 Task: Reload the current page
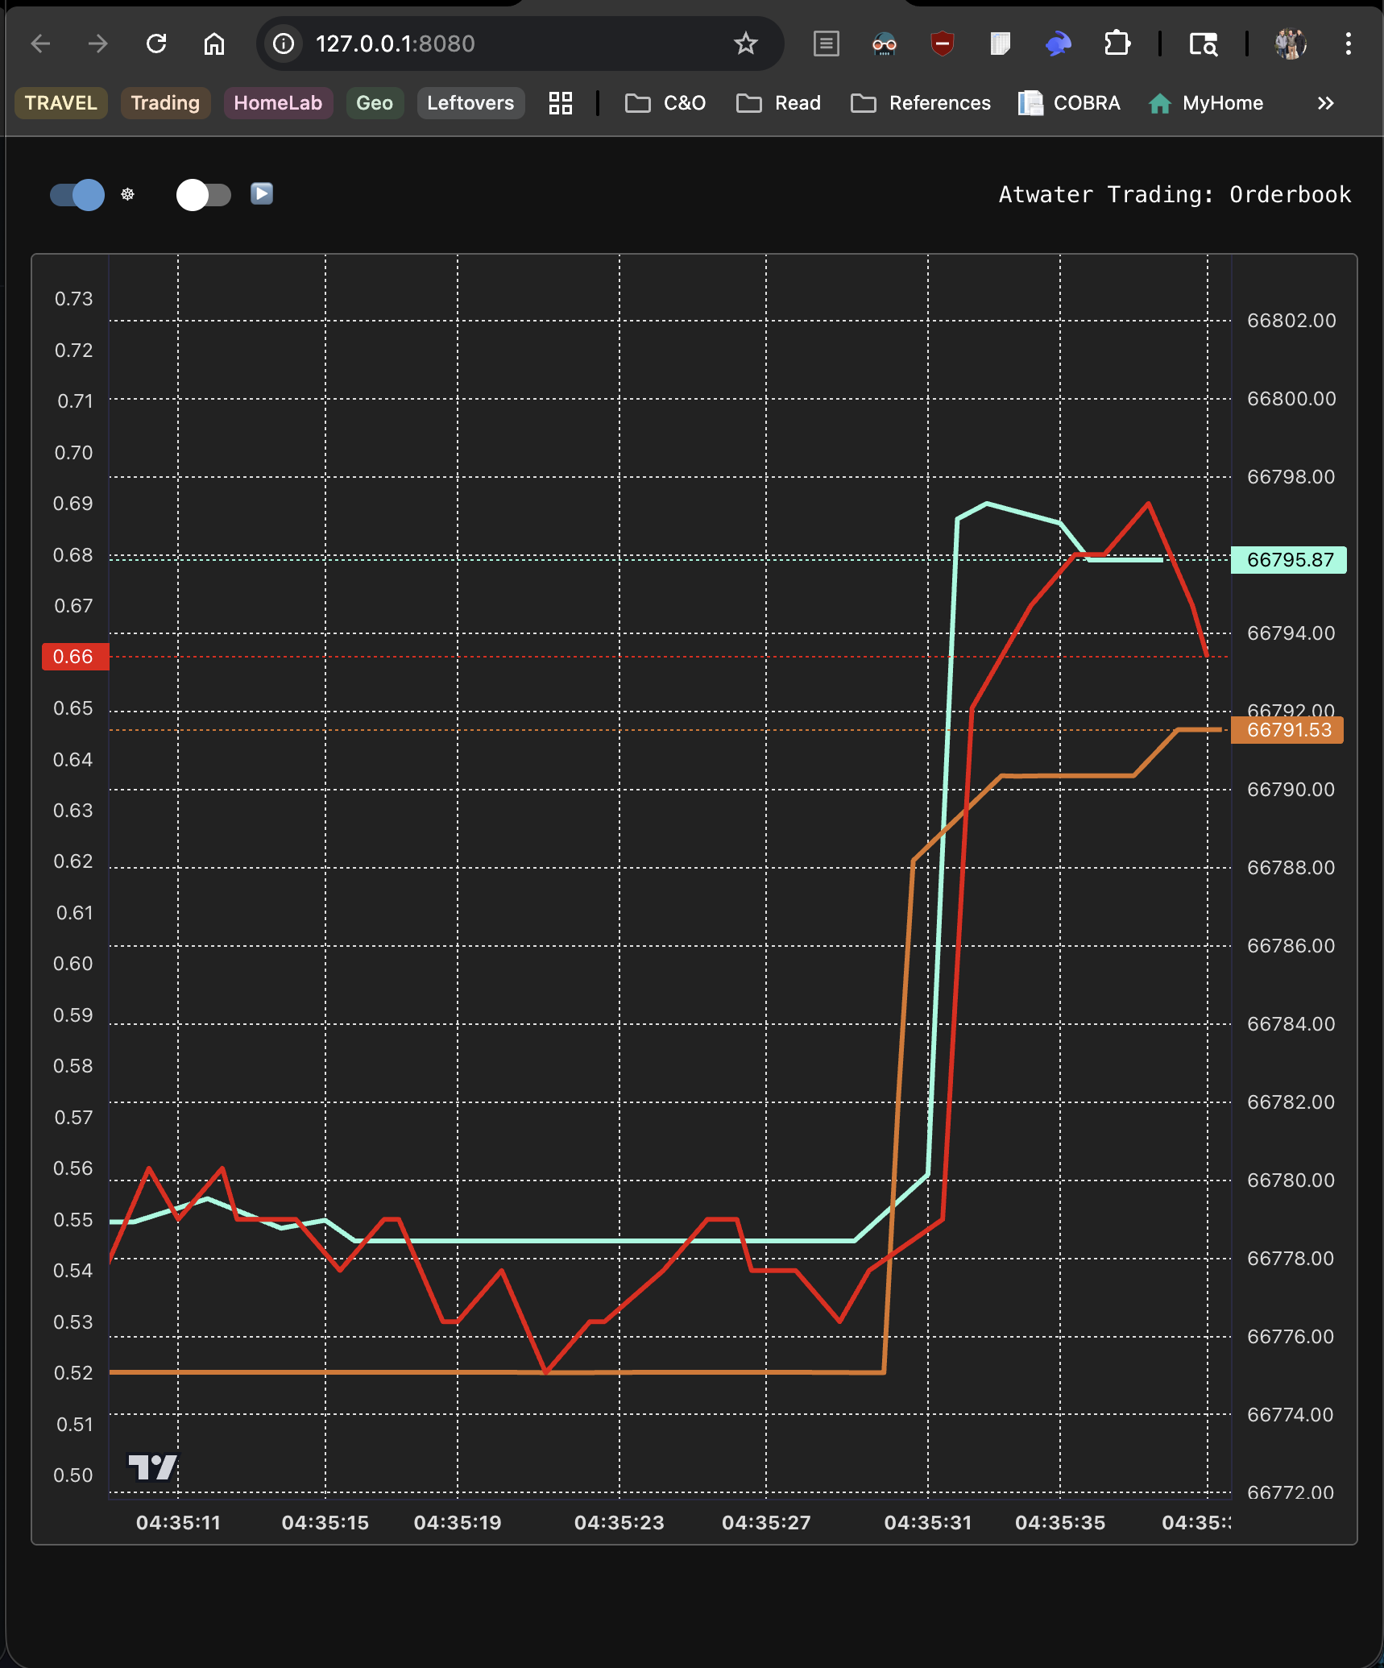pyautogui.click(x=156, y=44)
